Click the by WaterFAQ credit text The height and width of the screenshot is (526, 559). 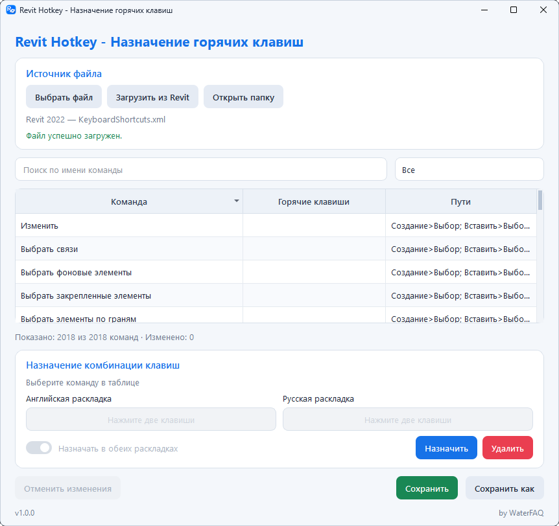(521, 513)
